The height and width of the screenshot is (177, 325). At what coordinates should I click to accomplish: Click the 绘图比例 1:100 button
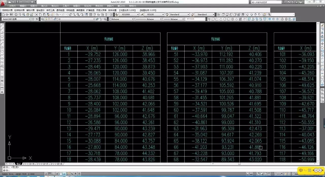click(148, 10)
